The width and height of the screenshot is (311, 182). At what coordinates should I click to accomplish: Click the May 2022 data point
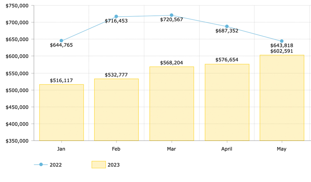(x=282, y=41)
